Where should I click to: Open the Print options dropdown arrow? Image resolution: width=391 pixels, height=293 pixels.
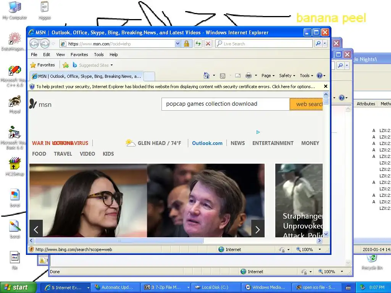(256, 76)
